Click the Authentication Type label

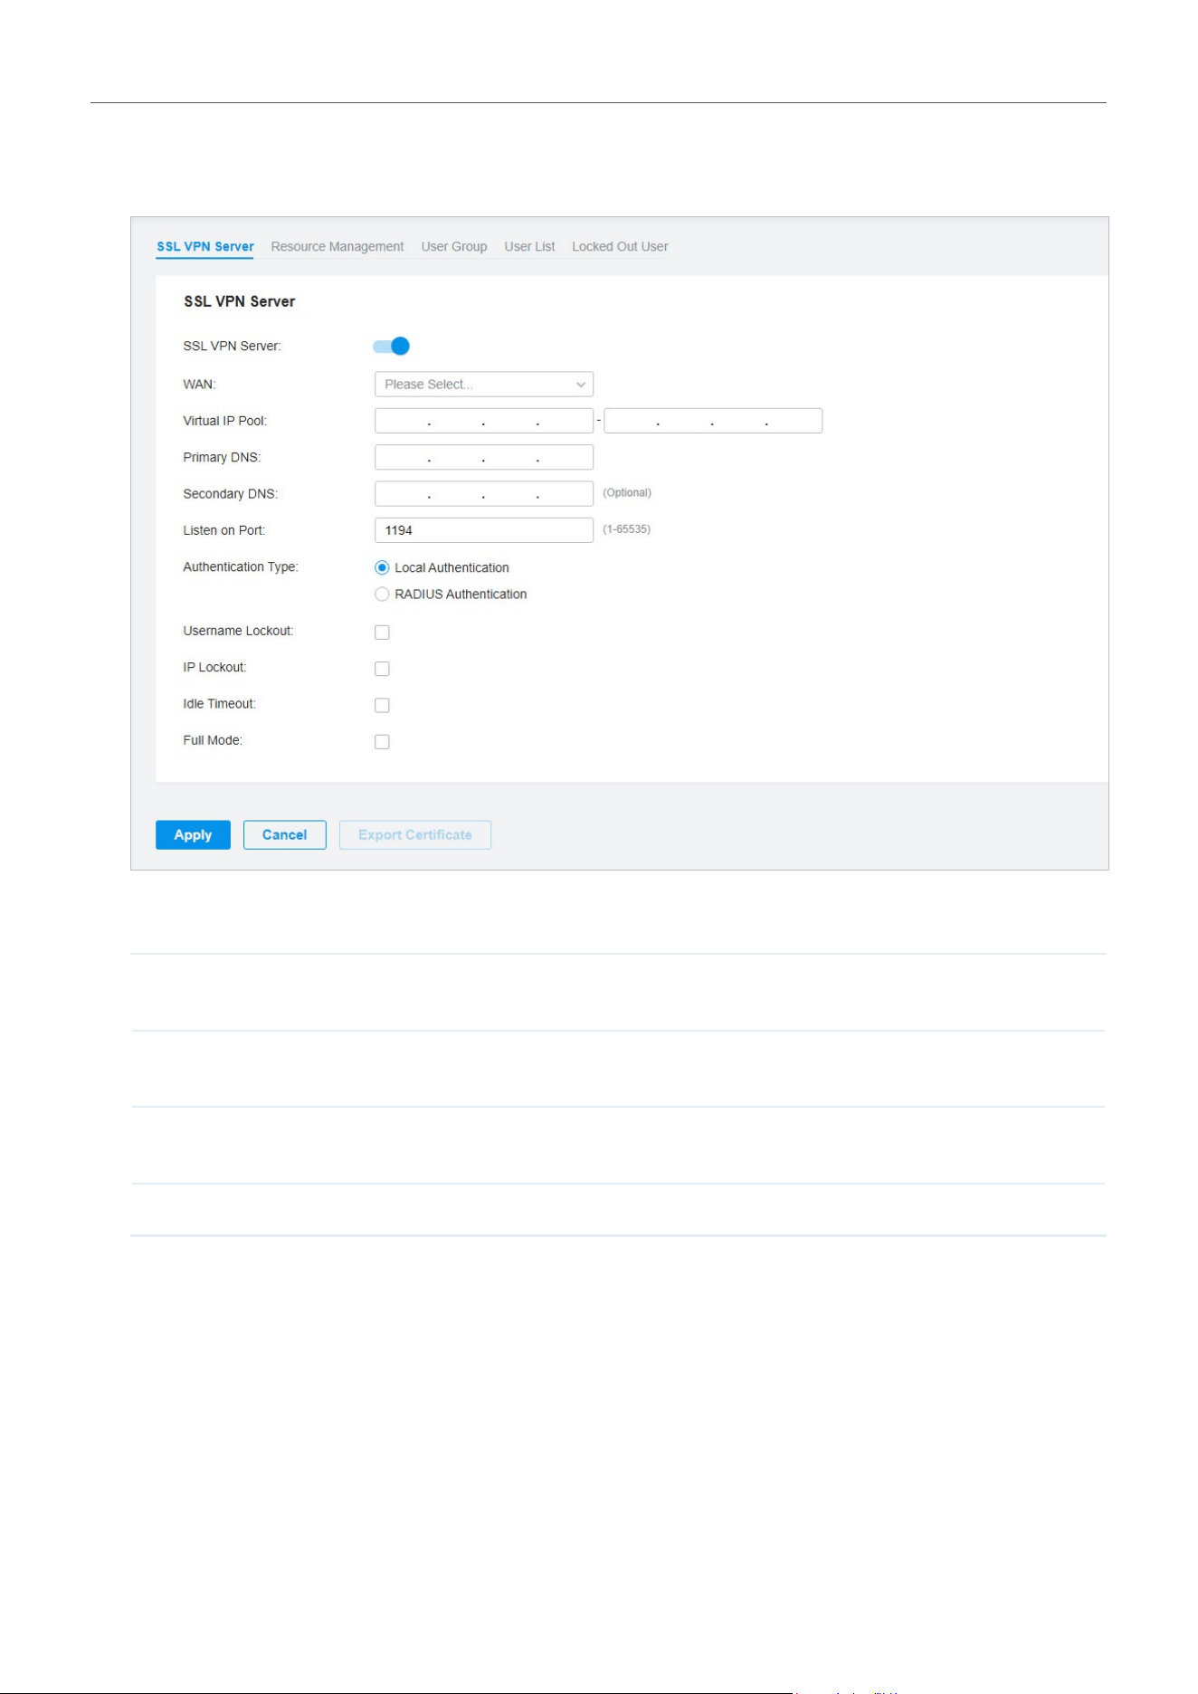(x=241, y=567)
